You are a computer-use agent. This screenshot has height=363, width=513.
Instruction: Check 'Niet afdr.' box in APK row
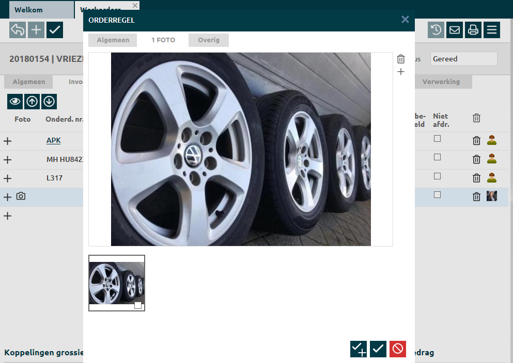pos(437,139)
